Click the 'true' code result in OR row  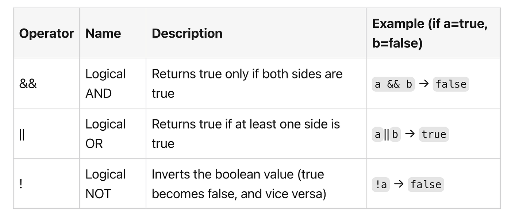(x=434, y=135)
